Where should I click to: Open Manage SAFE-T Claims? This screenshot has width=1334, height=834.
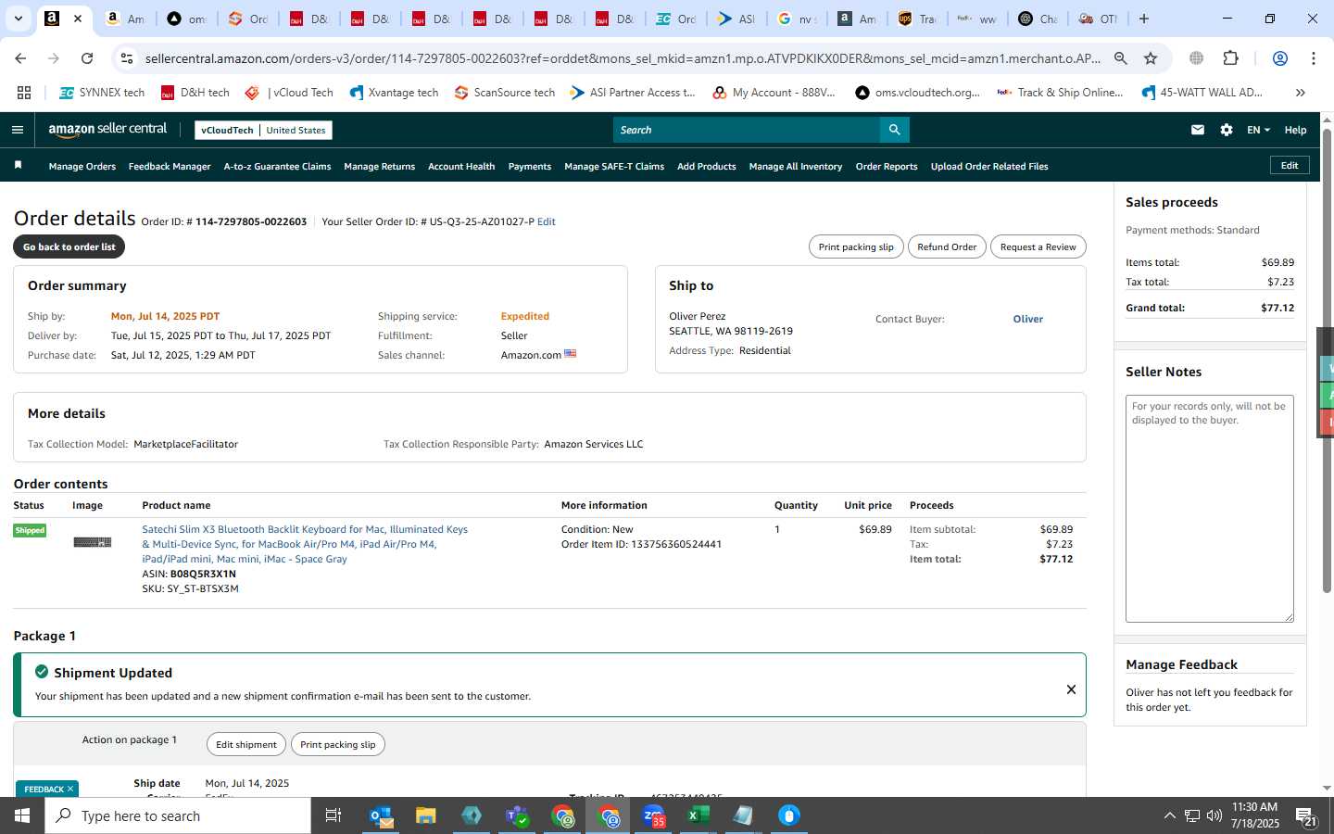click(x=614, y=167)
